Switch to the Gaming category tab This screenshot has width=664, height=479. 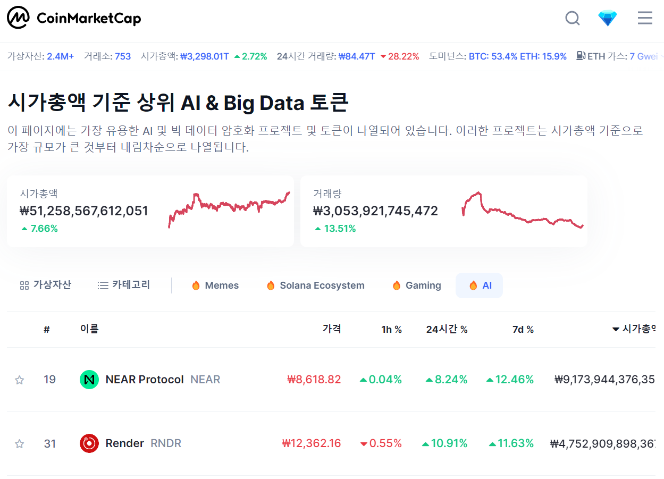416,285
